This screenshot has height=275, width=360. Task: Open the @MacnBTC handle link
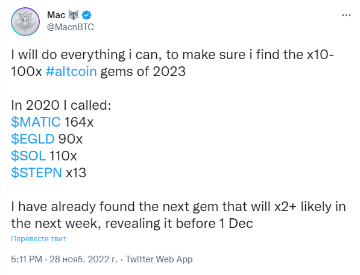pyautogui.click(x=71, y=27)
